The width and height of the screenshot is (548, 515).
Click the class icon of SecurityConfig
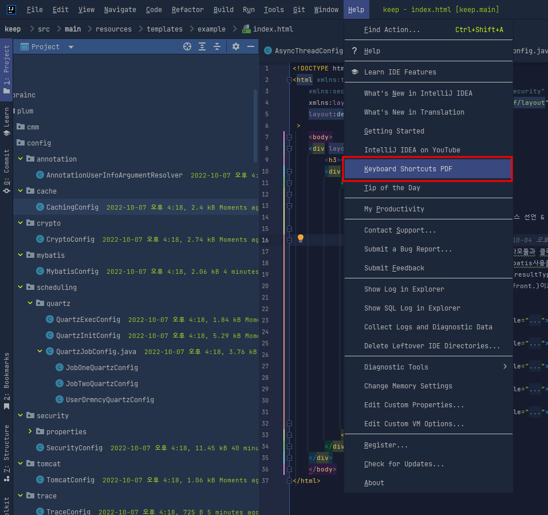click(x=40, y=447)
